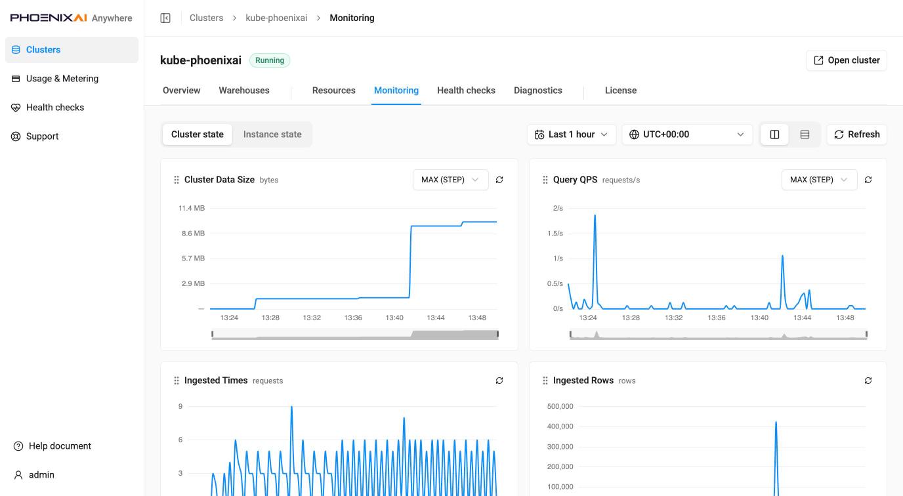Grab the Query QPS drag handle
Screen dimensions: 903x496
tap(545, 180)
